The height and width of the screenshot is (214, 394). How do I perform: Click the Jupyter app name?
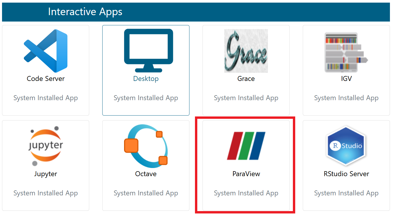click(x=46, y=174)
